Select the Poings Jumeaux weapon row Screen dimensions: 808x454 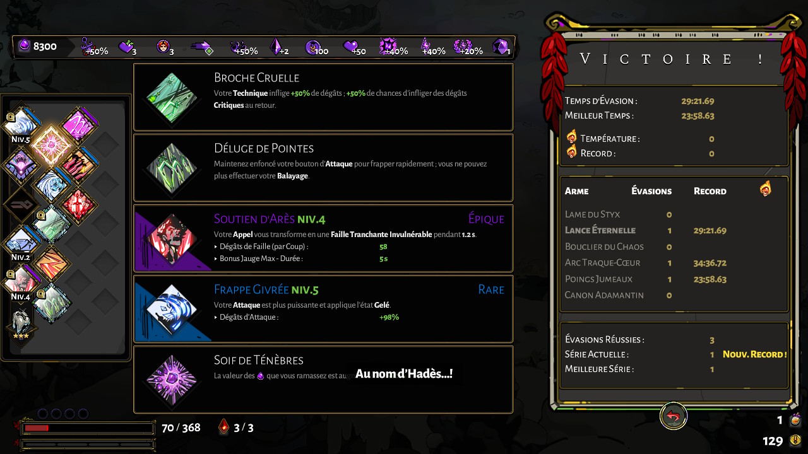click(x=674, y=279)
